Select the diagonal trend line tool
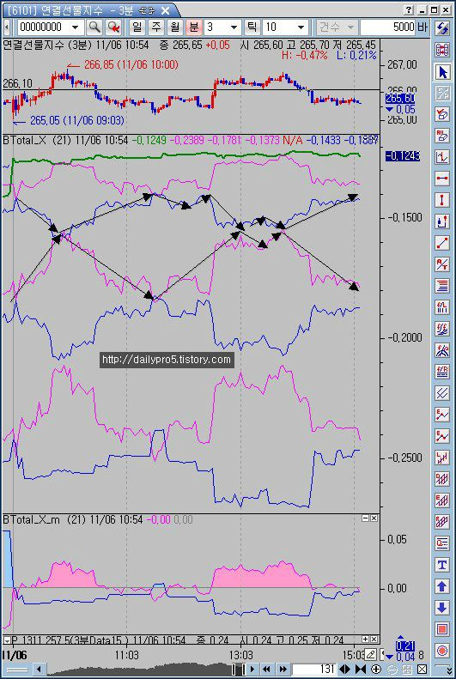 (x=442, y=242)
